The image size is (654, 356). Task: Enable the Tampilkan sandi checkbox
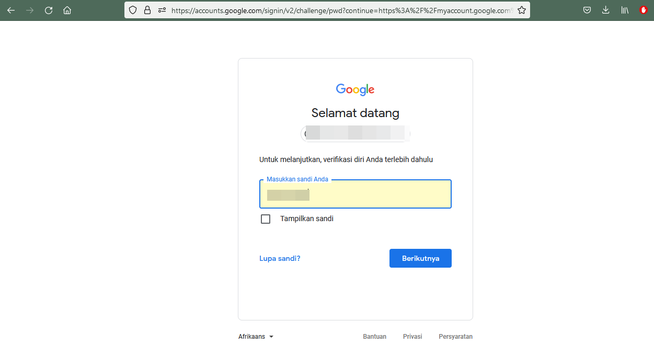pos(266,219)
